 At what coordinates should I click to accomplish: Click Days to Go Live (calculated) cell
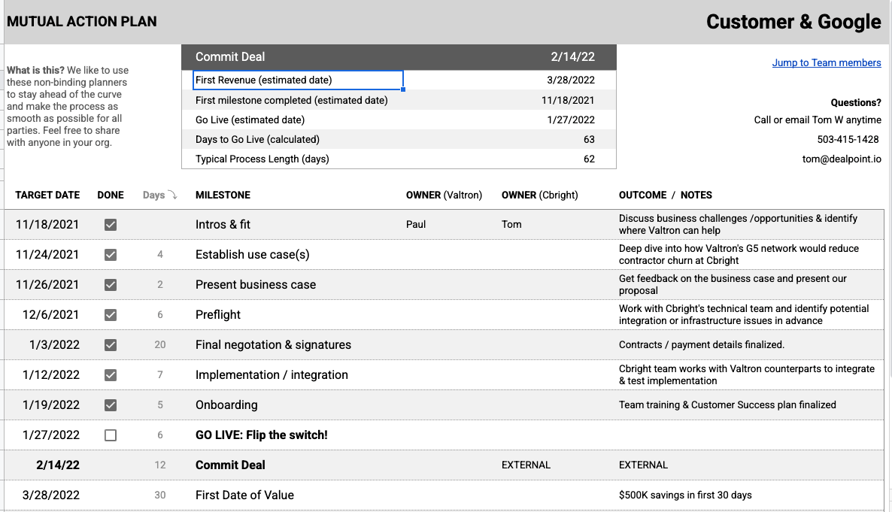(257, 139)
